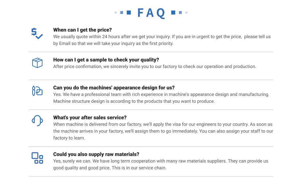Click the medium blue square left of FAQ
The width and height of the screenshot is (302, 185).
122,13
